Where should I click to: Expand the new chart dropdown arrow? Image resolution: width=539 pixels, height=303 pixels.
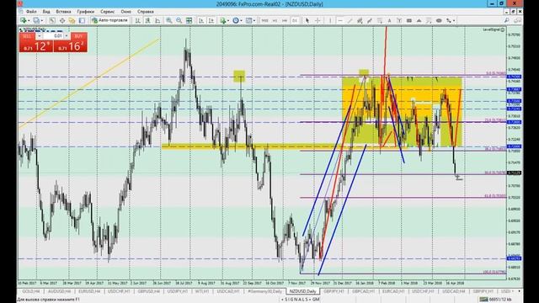coord(29,20)
